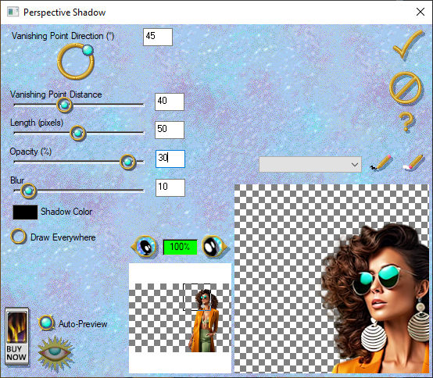This screenshot has width=433, height=378.
Task: Click the Length pixels value field
Action: [x=170, y=130]
